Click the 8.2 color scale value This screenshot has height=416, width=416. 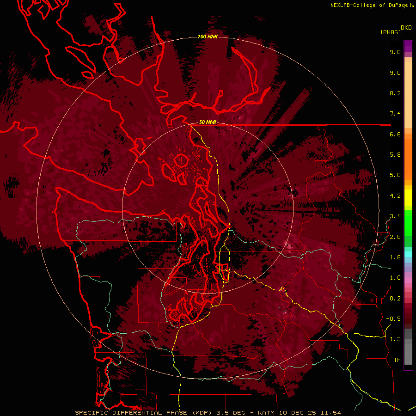(x=395, y=93)
